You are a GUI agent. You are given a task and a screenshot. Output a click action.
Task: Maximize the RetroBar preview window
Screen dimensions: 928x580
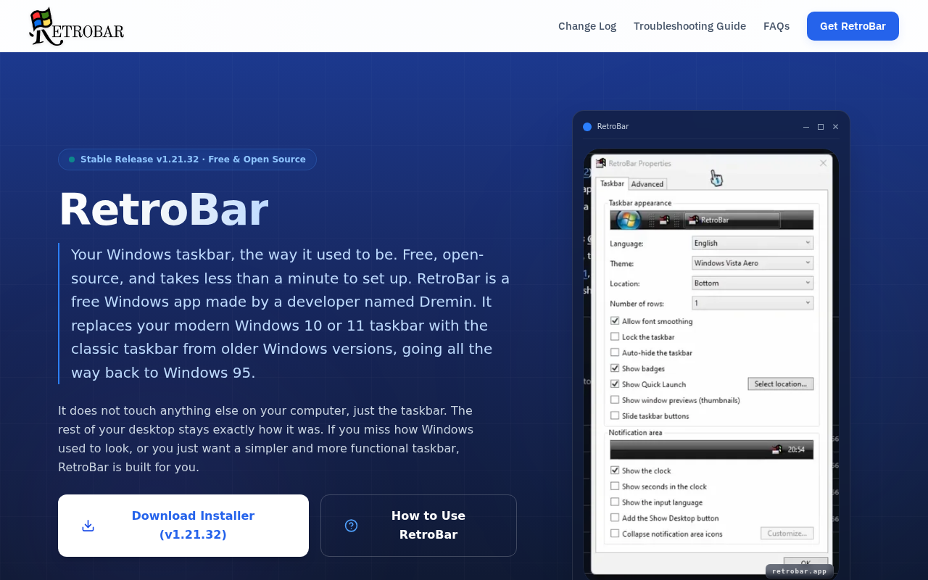point(821,127)
